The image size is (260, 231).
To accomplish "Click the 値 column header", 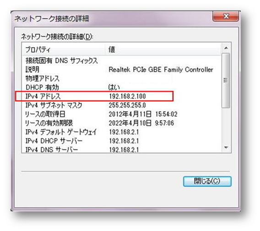I will [x=163, y=49].
